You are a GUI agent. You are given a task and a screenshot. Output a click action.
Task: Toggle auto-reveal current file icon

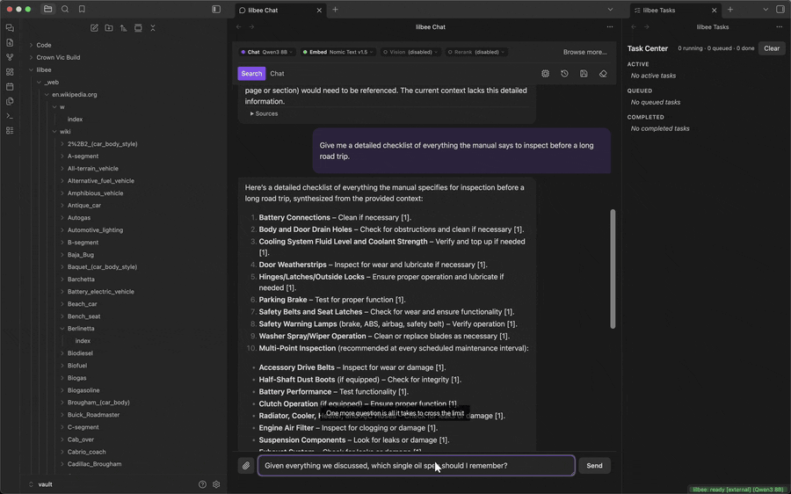138,28
